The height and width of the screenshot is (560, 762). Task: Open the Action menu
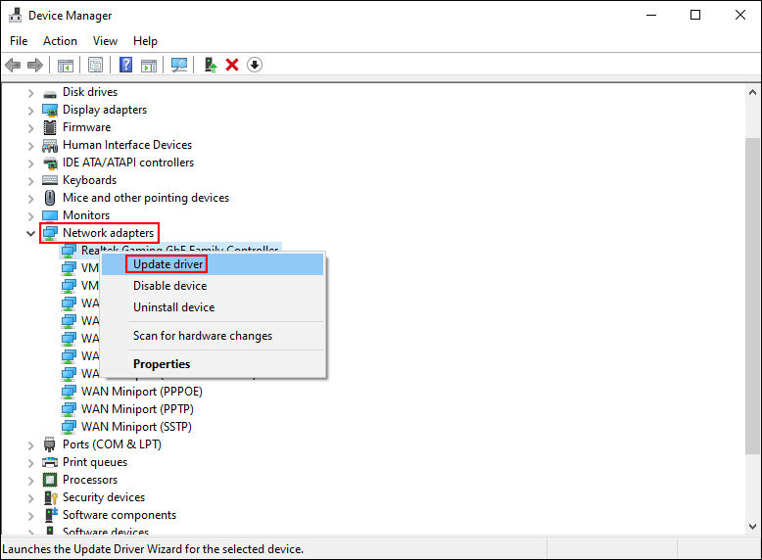tap(60, 41)
